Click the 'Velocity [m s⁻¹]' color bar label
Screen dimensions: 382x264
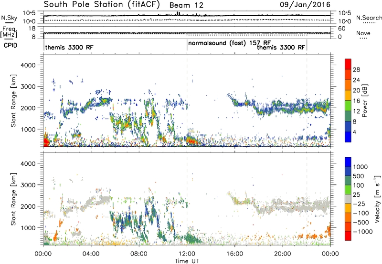377,199
